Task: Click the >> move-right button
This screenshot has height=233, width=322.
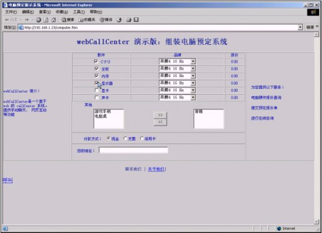Action: (160, 115)
